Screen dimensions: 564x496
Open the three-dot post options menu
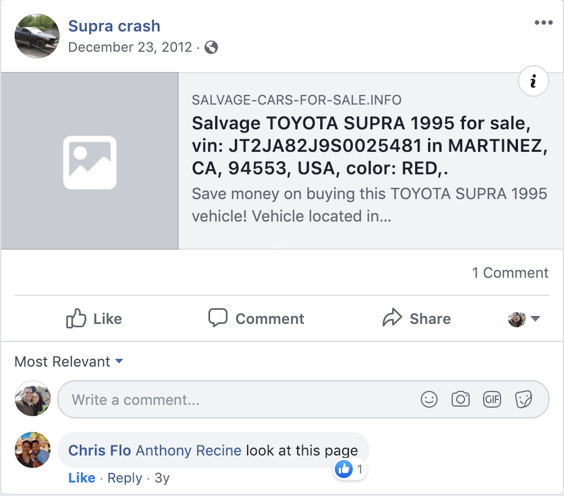click(544, 22)
